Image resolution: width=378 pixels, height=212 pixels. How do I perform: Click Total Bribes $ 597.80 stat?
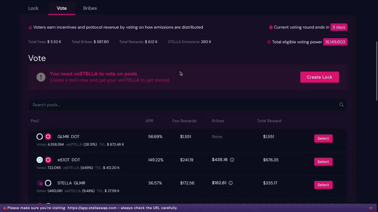90,42
